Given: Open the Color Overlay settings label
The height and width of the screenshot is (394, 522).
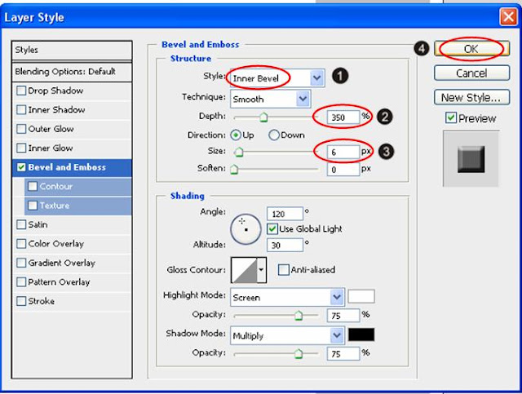Looking at the screenshot, I should 56,244.
